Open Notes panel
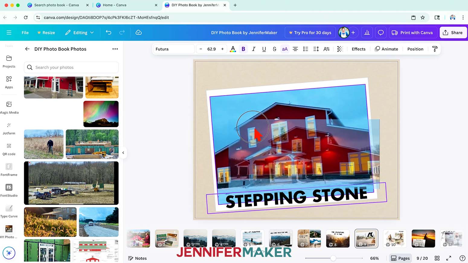 (x=137, y=258)
